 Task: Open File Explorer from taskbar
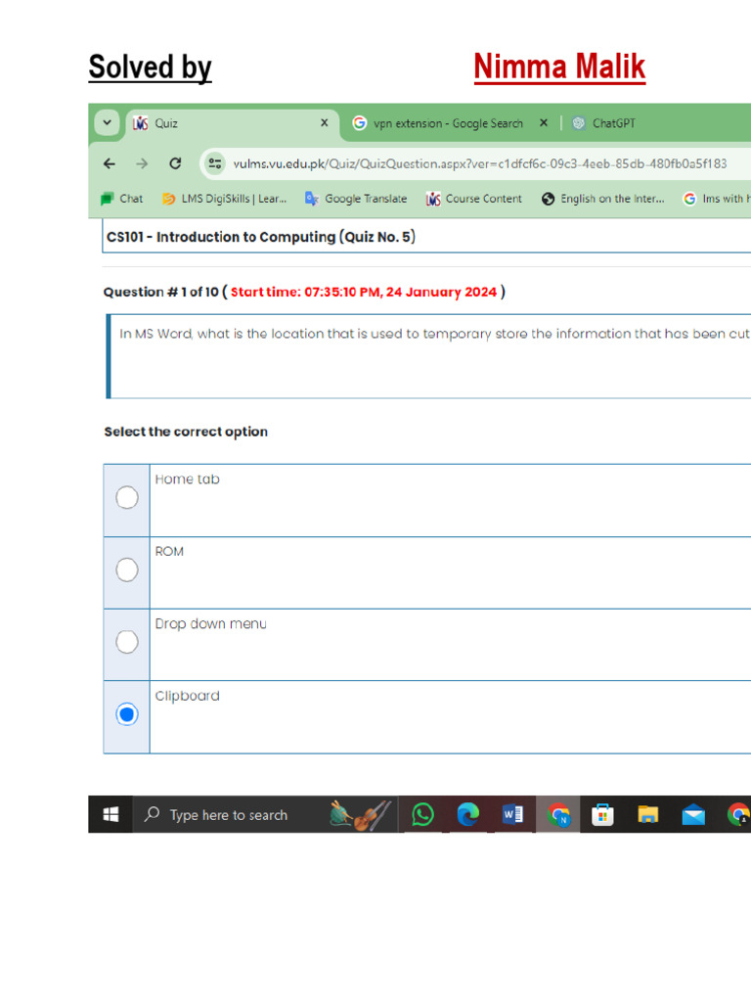tap(647, 815)
